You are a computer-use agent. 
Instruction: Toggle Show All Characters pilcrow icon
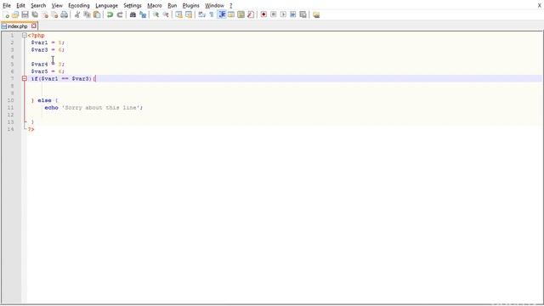212,14
